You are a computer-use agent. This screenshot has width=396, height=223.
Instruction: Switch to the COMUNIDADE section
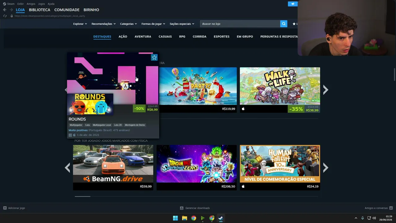coord(67,10)
